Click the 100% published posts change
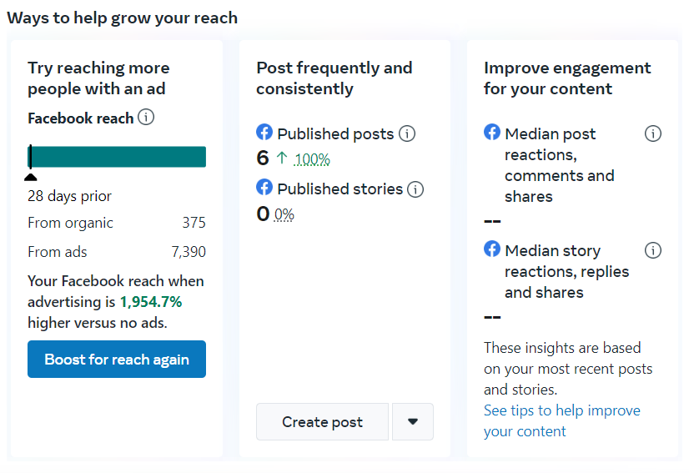 click(x=312, y=159)
